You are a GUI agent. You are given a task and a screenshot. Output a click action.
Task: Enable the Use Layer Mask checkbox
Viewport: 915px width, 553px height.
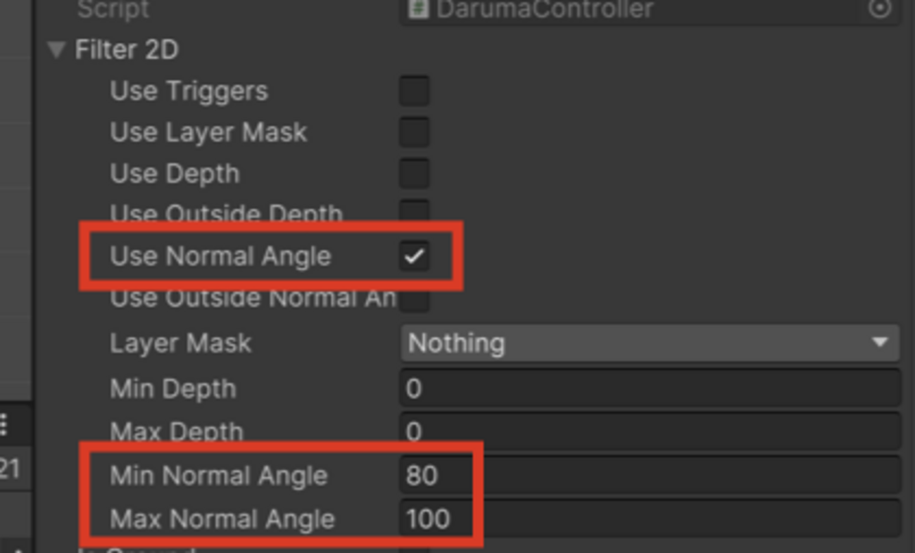click(414, 132)
